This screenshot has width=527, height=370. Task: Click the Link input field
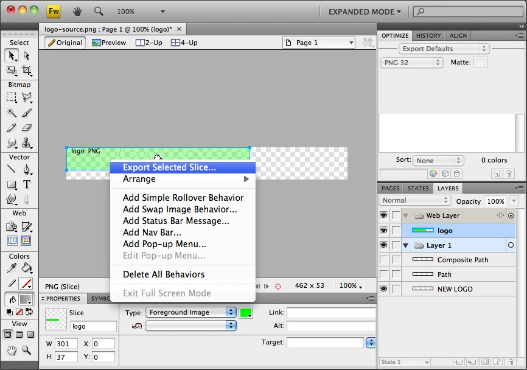(x=330, y=313)
